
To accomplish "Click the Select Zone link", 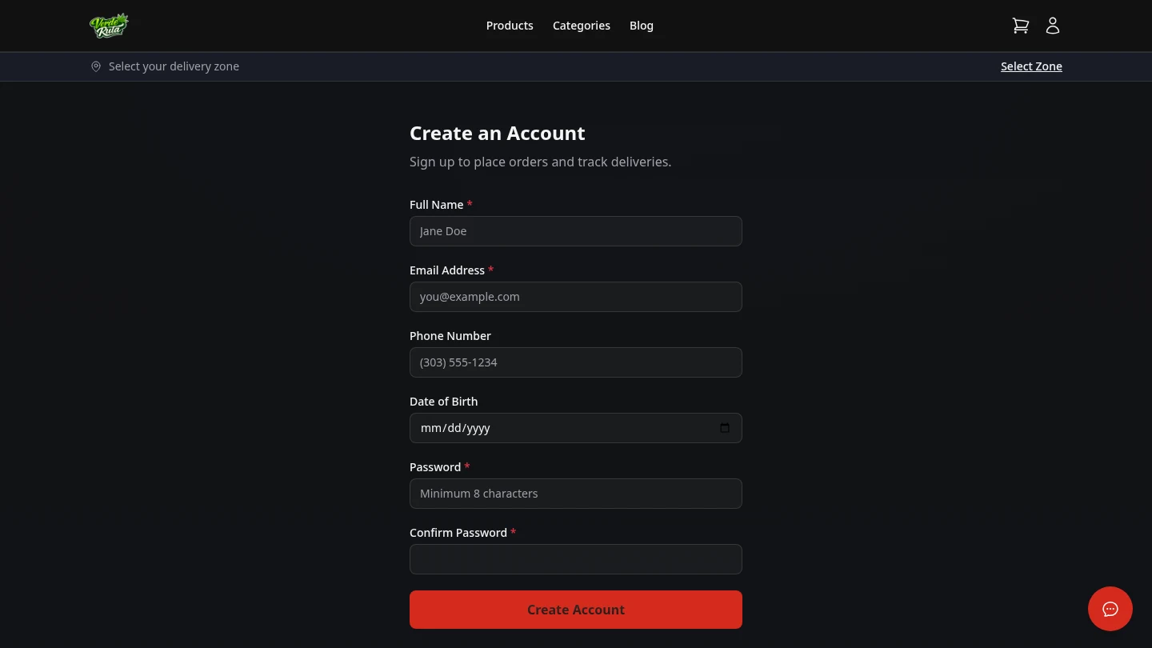I will tap(1031, 66).
